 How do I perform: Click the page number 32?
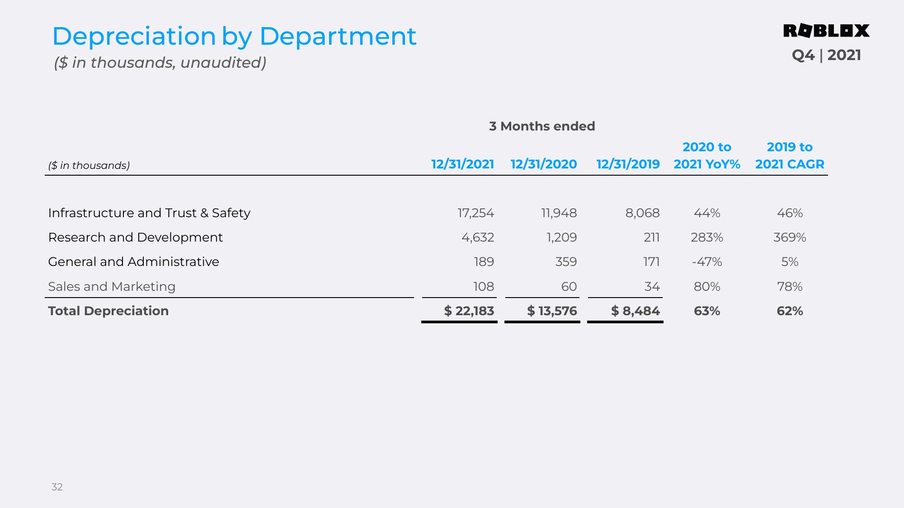click(x=57, y=487)
